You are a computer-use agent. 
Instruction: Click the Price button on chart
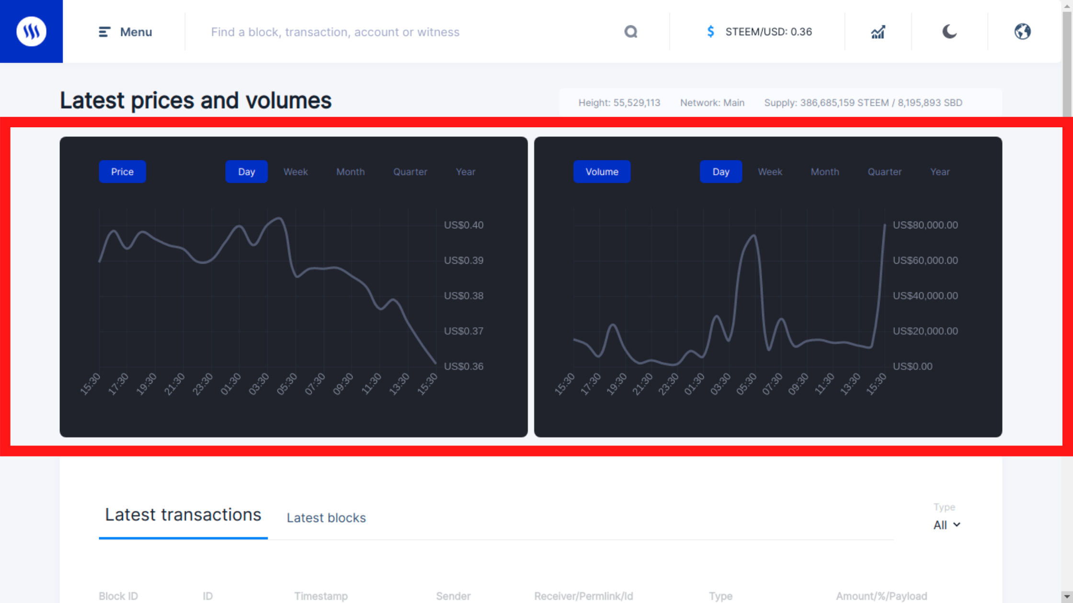tap(123, 172)
